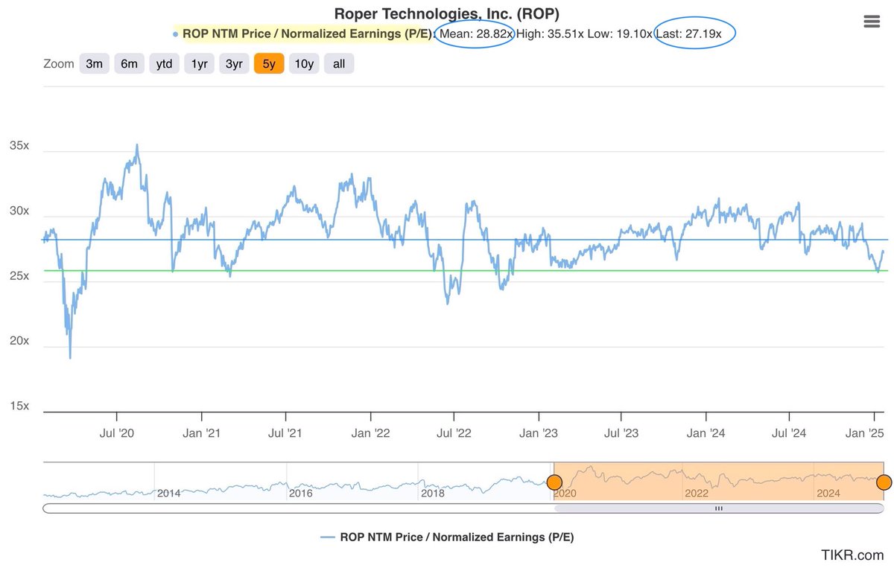This screenshot has width=894, height=568.
Task: Click the blue legend dot beside series title
Action: pos(174,33)
